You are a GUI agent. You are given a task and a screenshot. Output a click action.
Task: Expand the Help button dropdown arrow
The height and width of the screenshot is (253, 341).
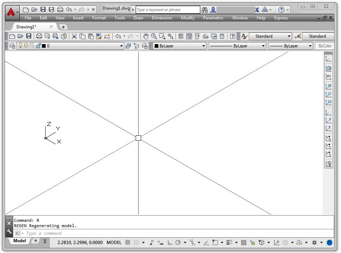point(288,10)
